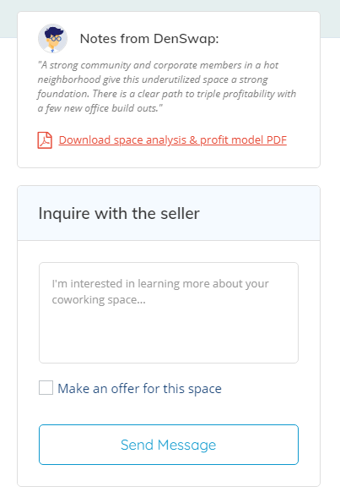Click the 'DenSwap' name in the notes heading
The height and width of the screenshot is (503, 340).
186,39
